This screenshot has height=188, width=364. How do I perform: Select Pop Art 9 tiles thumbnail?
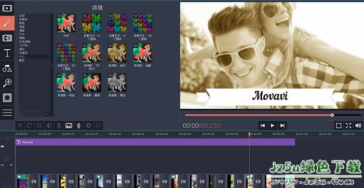tap(117, 23)
